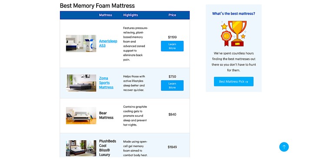Click Learn More under the $750 price

[172, 86]
